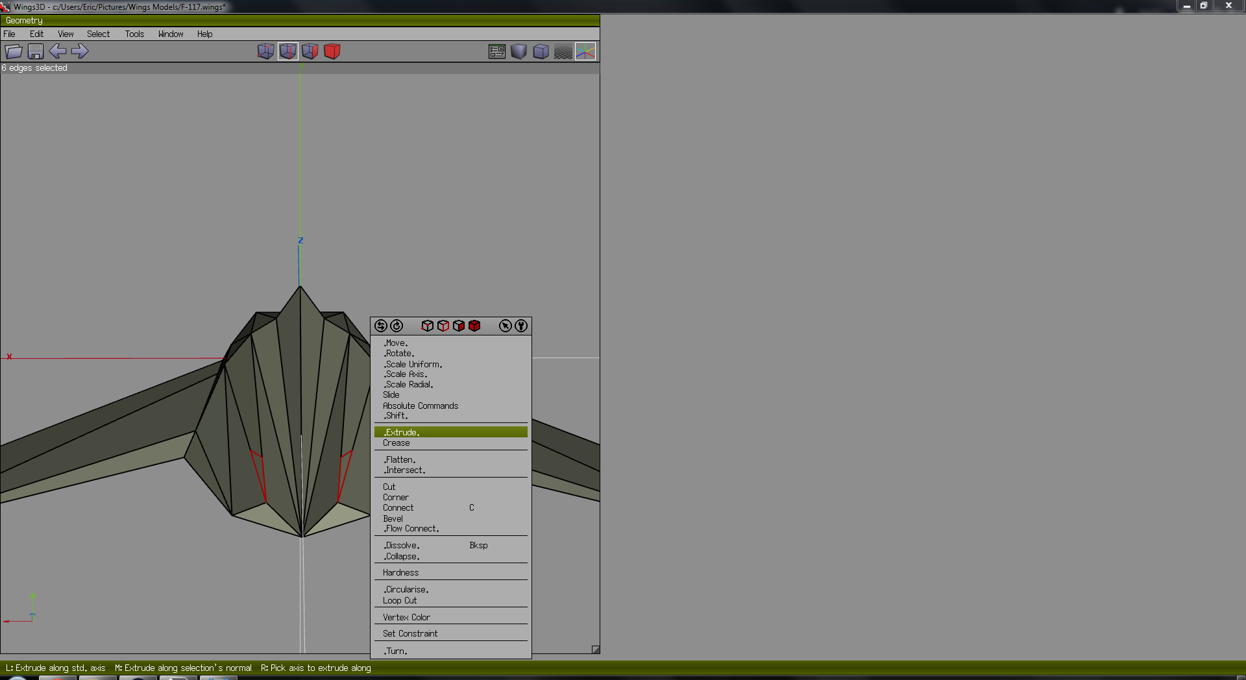Choose Move from the context menu
The height and width of the screenshot is (680, 1246).
[x=451, y=343]
